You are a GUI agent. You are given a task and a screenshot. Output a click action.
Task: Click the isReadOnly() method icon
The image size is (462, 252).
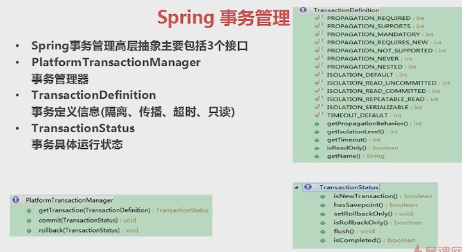pos(317,148)
